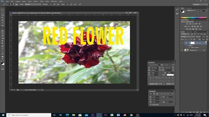Open the Essentials workspace dropdown

pyautogui.click(x=200, y=4)
